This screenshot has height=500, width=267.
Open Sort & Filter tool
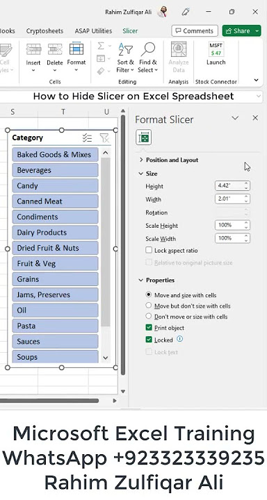pos(125,49)
